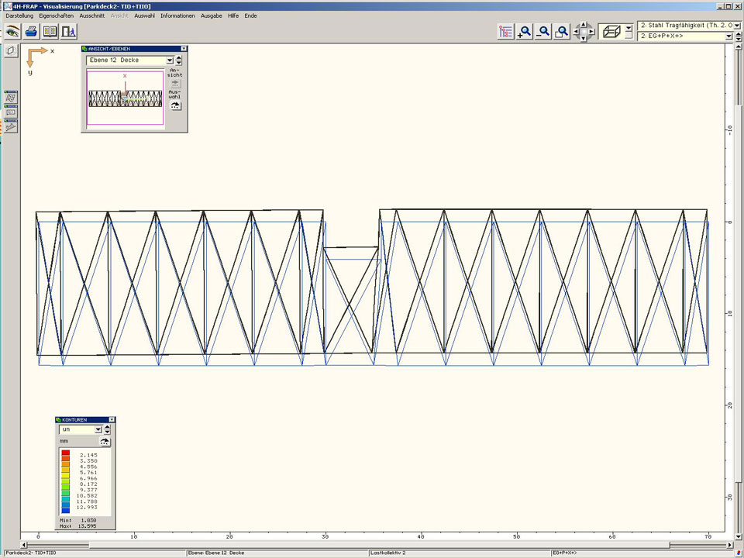
Task: Click the printer icon in toolbar
Action: pos(31,32)
